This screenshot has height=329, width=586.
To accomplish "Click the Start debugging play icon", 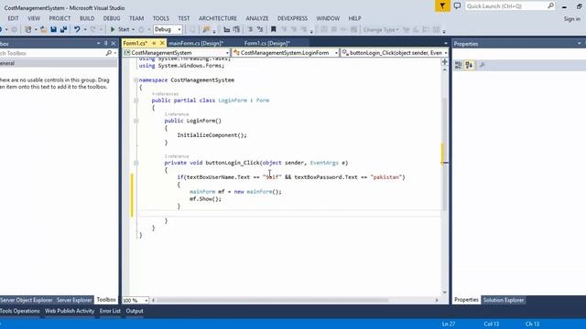I will [x=113, y=29].
